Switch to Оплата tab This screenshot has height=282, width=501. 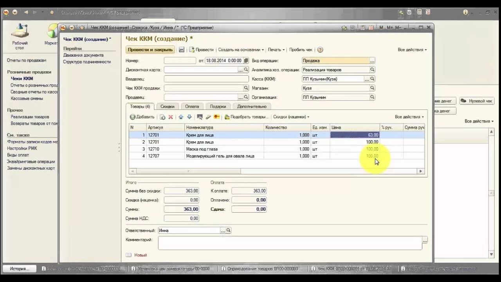coord(192,106)
